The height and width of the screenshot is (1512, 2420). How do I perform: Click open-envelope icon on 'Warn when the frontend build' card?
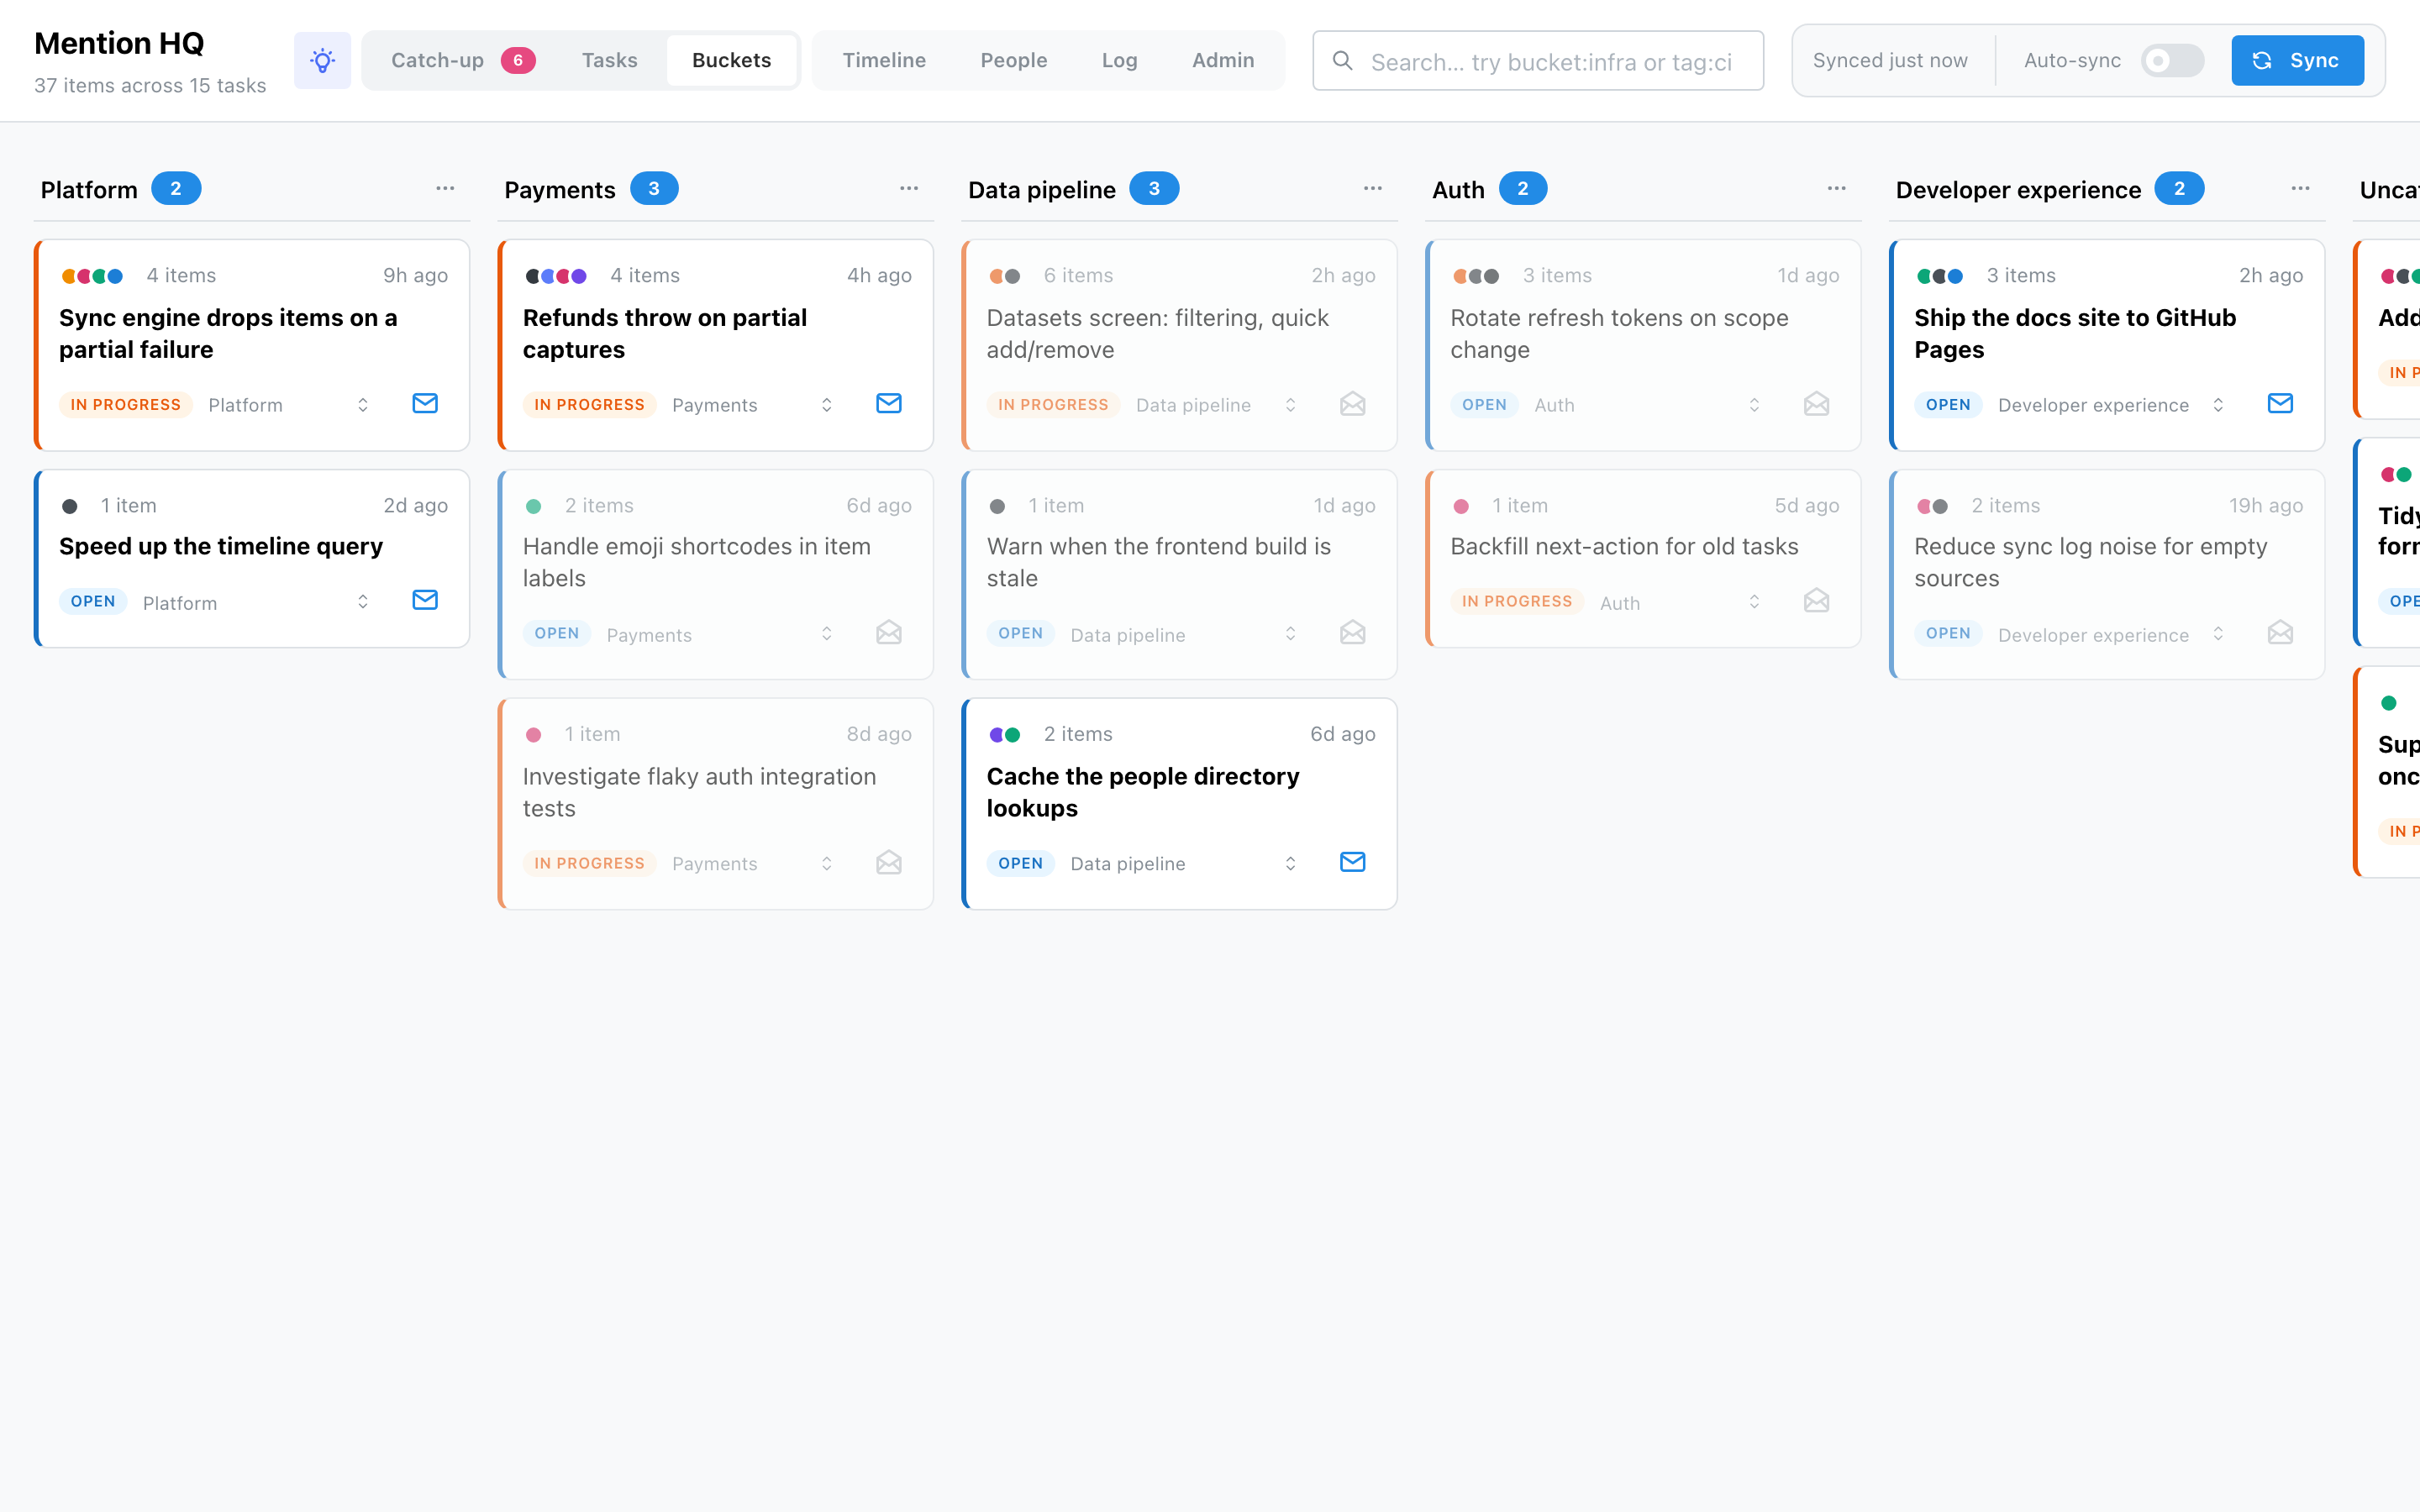(1353, 633)
